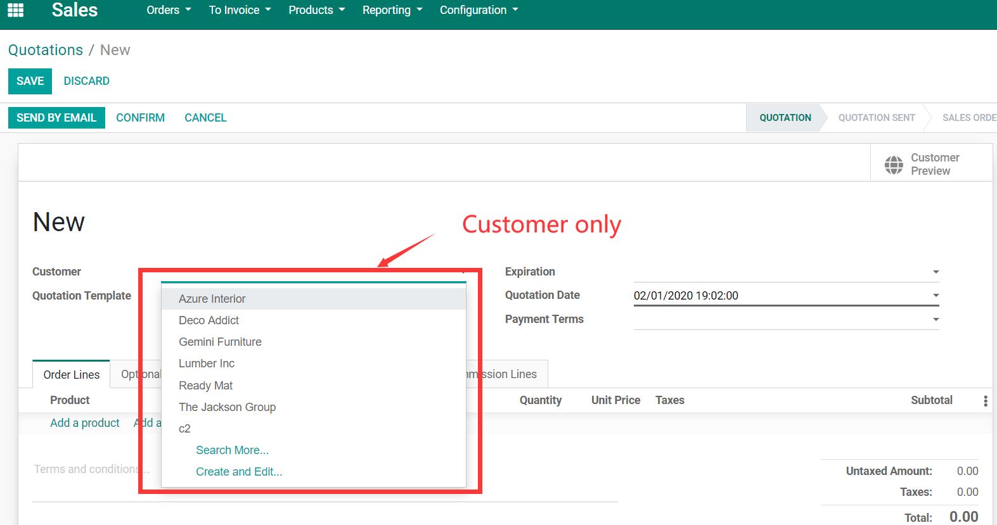Click the Customer Preview globe icon

894,165
